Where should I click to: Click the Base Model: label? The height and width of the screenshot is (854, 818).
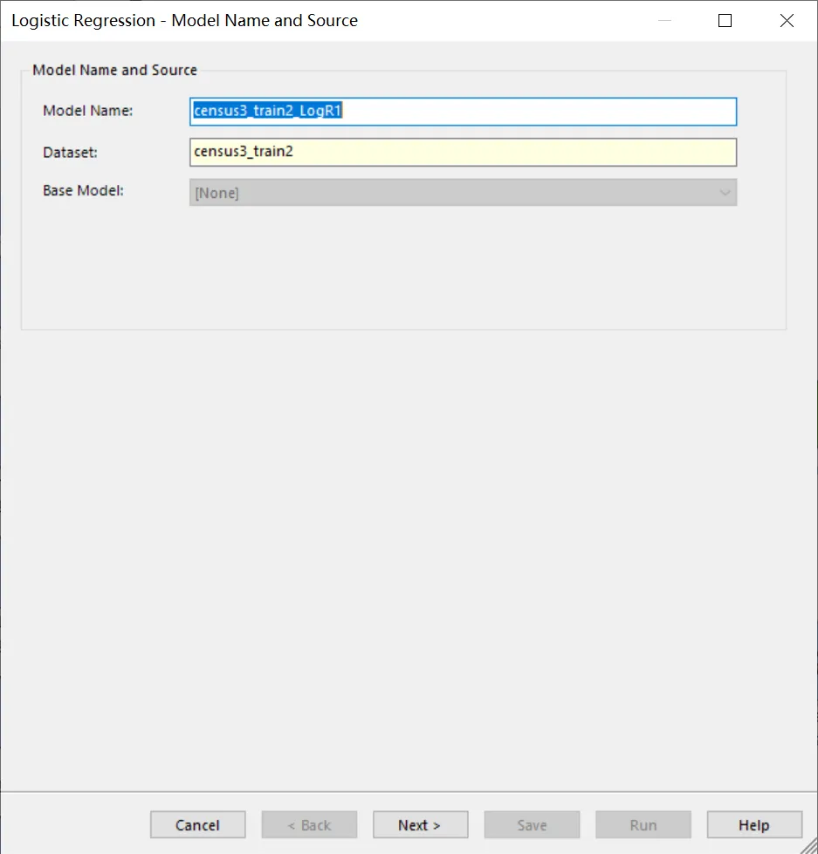tap(84, 190)
